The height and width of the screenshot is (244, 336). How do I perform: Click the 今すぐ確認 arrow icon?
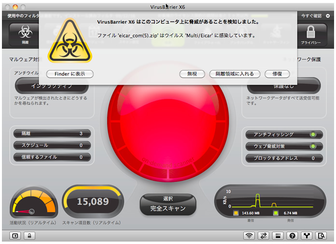328,16
